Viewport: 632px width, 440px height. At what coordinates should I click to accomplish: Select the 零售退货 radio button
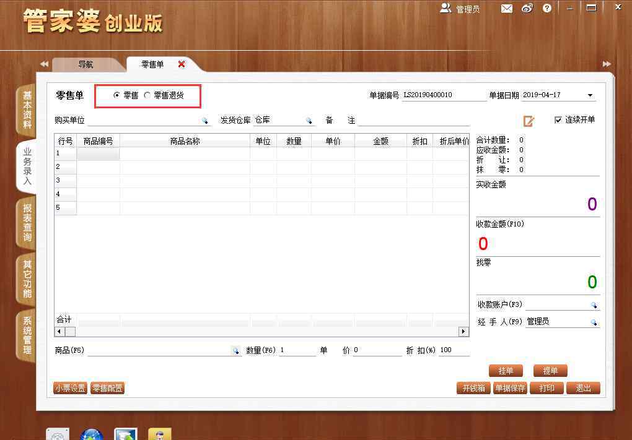coord(147,95)
